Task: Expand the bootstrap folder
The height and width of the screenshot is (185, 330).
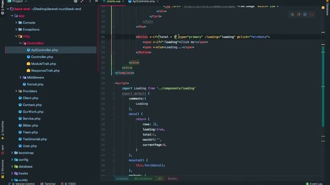Action: click(x=12, y=153)
